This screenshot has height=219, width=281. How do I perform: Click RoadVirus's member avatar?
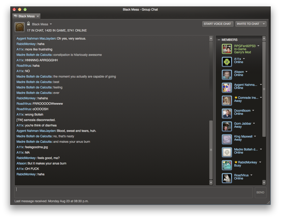[x=227, y=178]
